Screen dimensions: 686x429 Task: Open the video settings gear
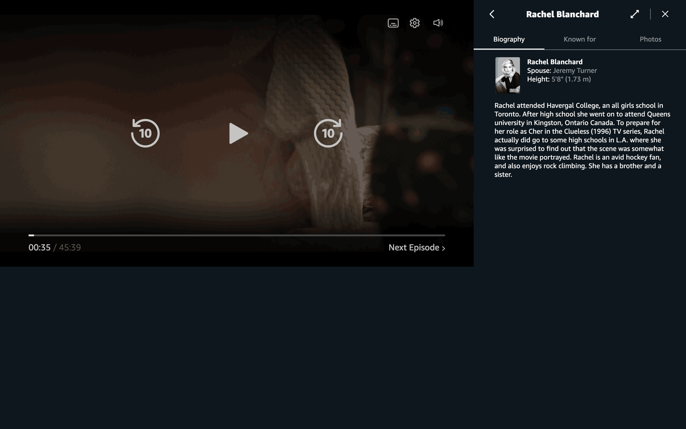click(x=414, y=23)
